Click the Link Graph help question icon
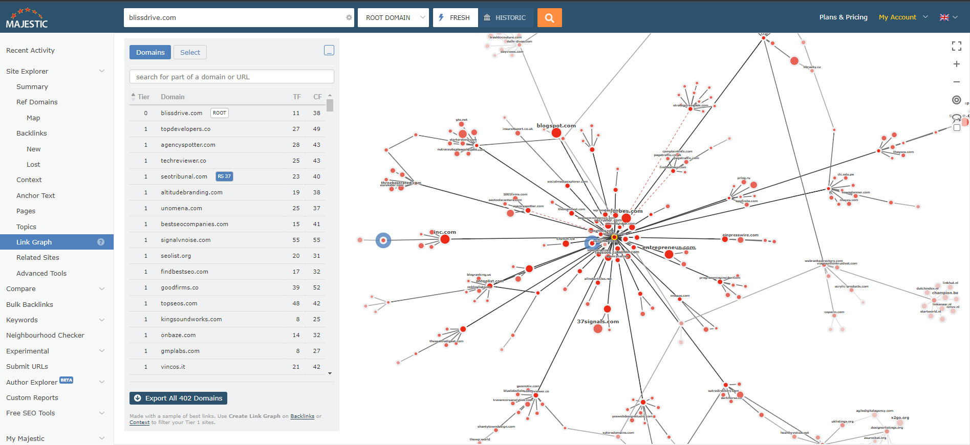 101,242
